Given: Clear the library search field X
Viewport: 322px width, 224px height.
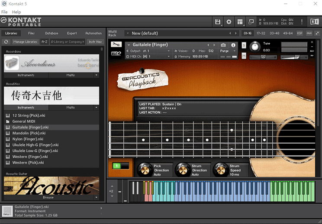Looking at the screenshot, I should pos(83,42).
